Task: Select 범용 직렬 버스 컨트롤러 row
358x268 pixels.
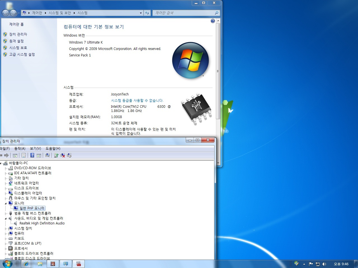Action: (x=33, y=213)
